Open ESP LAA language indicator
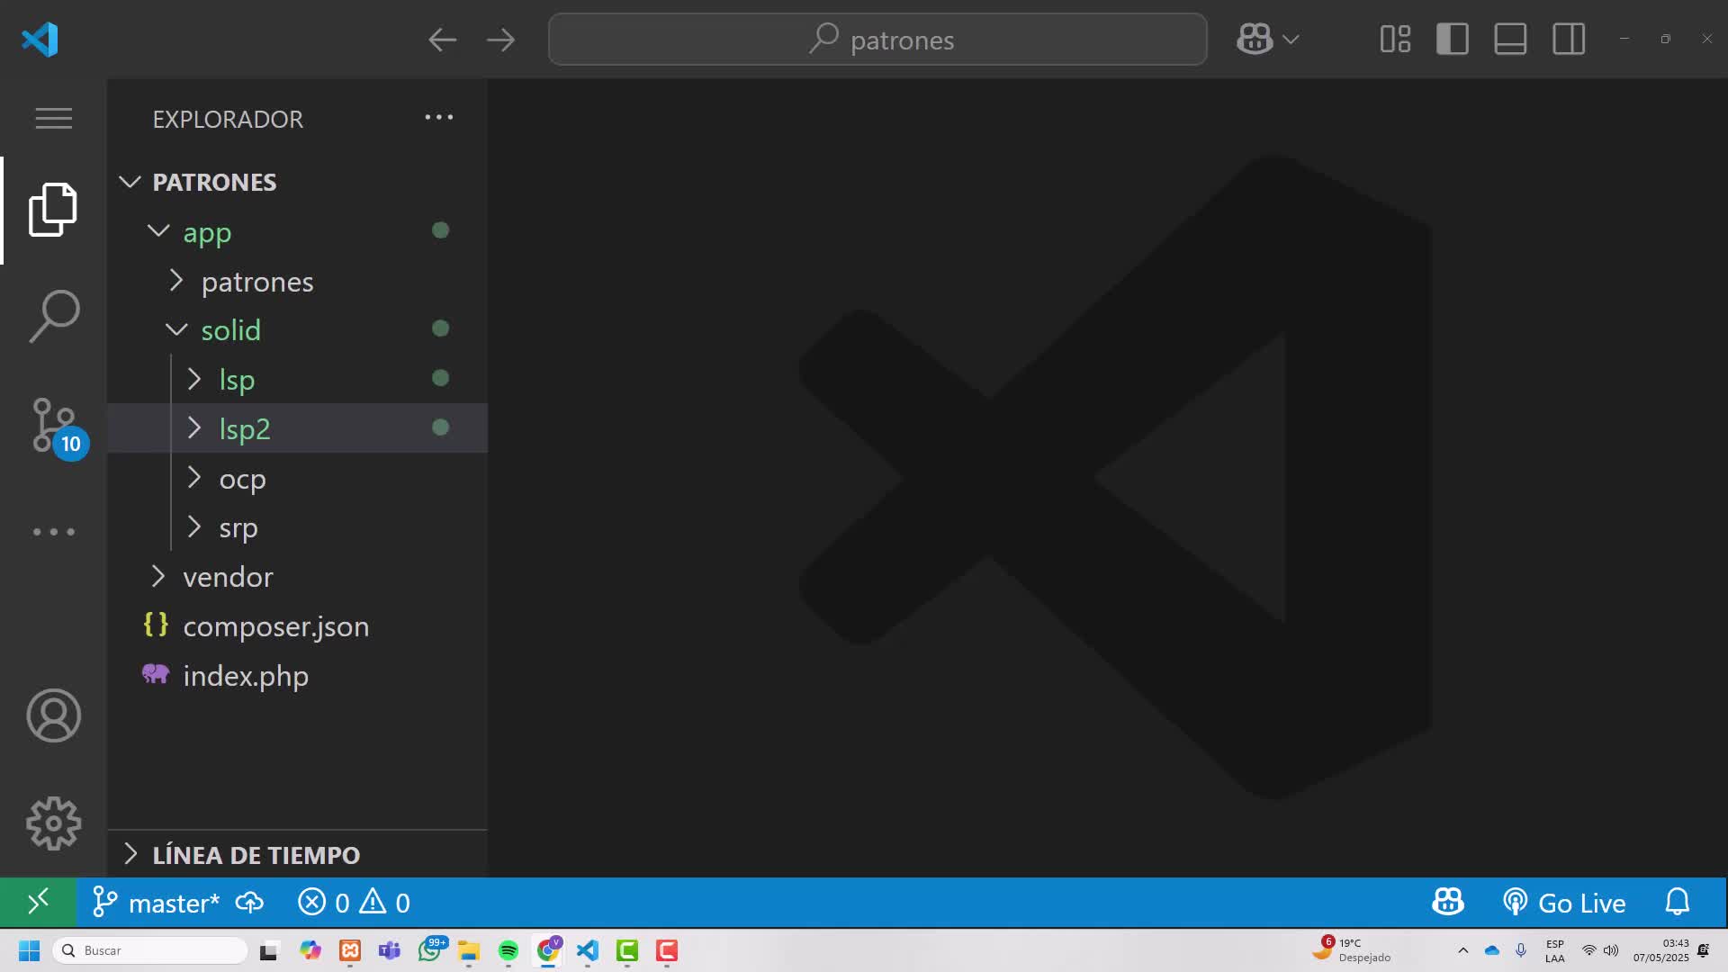Viewport: 1728px width, 972px height. pyautogui.click(x=1555, y=950)
